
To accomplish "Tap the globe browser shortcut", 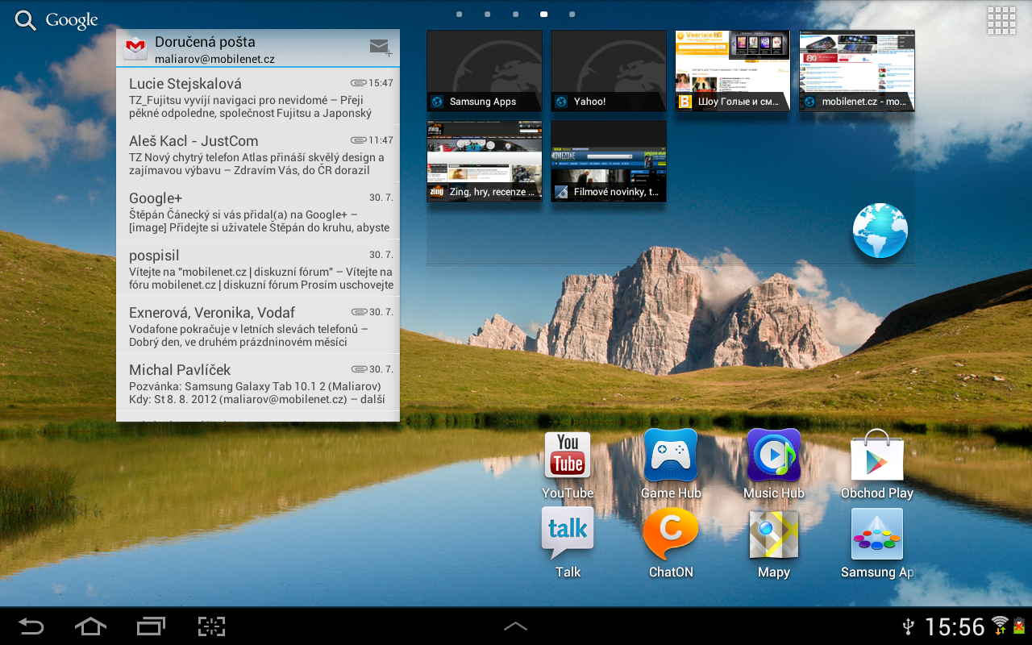I will click(880, 231).
